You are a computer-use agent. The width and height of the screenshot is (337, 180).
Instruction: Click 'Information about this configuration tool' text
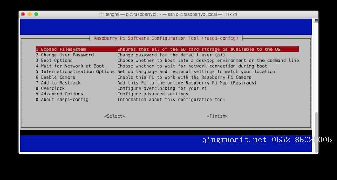(x=171, y=100)
